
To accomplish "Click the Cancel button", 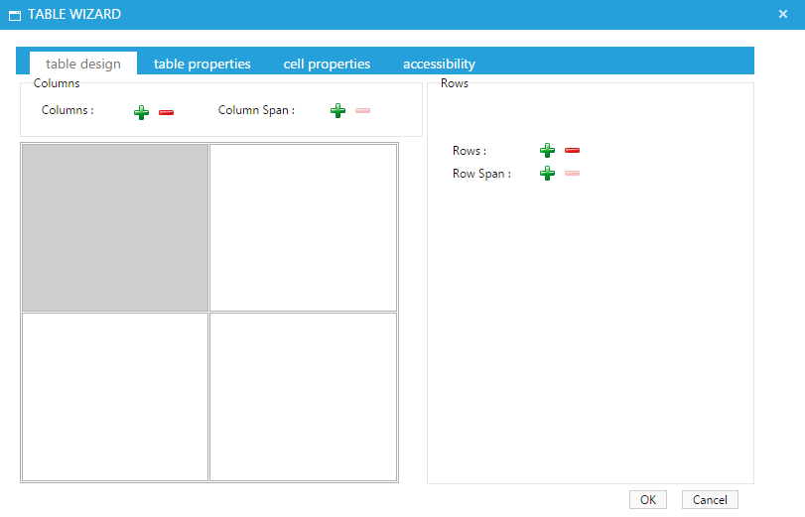I will [x=710, y=499].
